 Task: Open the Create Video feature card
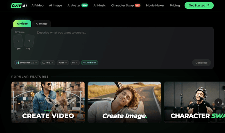48,102
